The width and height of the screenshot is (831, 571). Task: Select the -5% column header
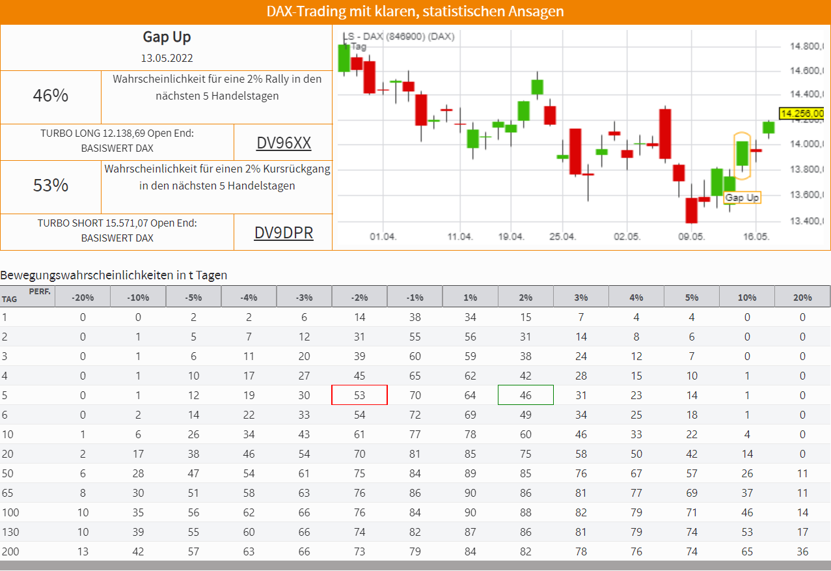pos(193,297)
